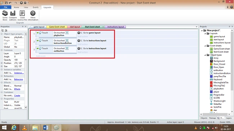Switch to the View ribbon tab
Image resolution: width=234 pixels, height=131 pixels.
point(26,7)
